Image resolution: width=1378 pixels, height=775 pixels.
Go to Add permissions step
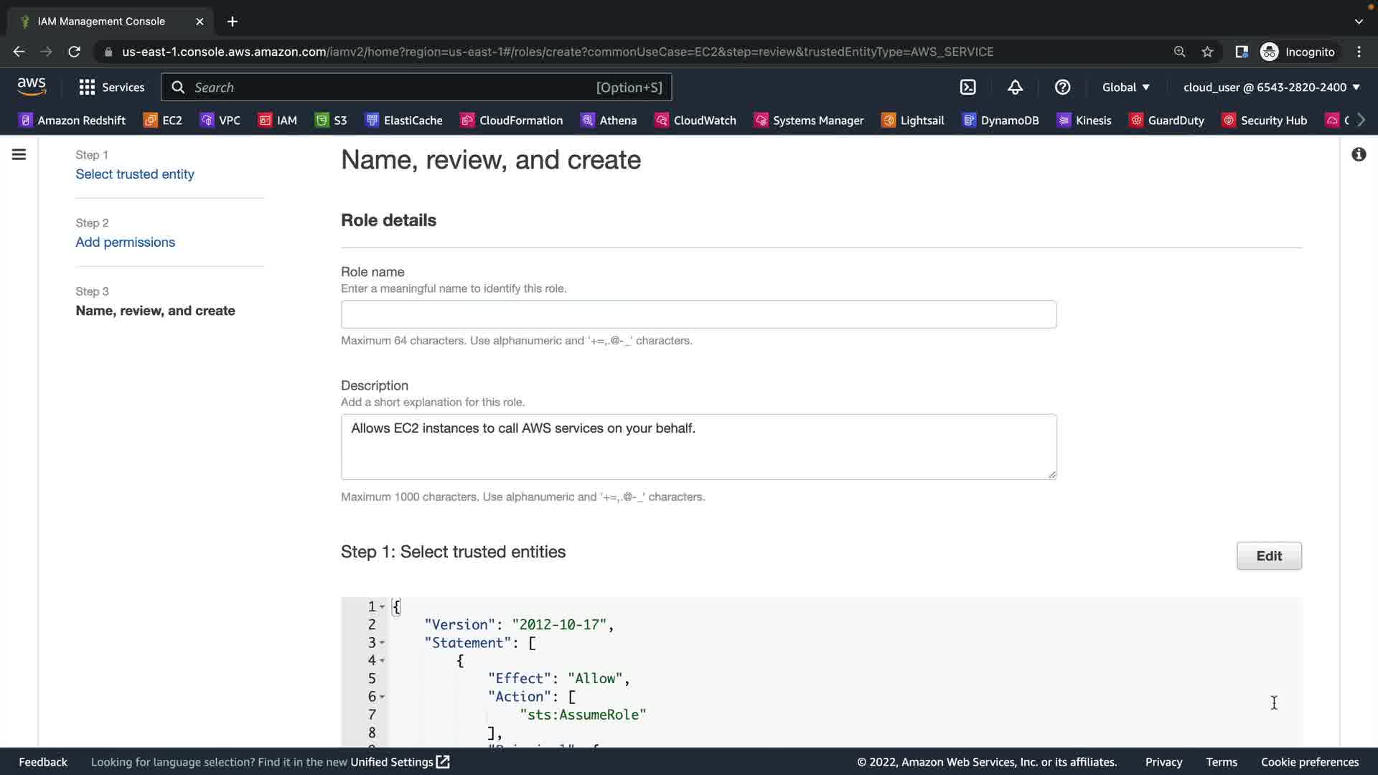click(125, 243)
